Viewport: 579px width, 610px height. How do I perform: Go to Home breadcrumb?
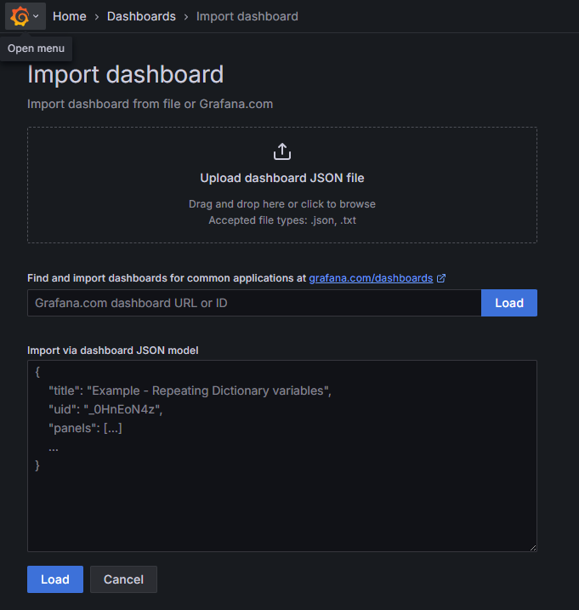[x=69, y=16]
